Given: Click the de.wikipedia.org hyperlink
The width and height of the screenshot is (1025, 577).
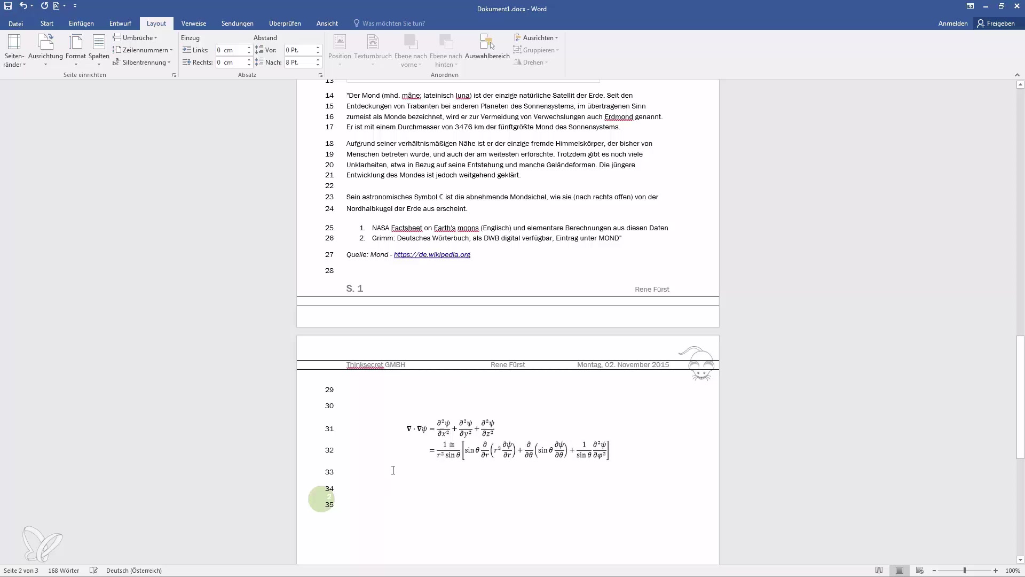Looking at the screenshot, I should click(x=432, y=255).
